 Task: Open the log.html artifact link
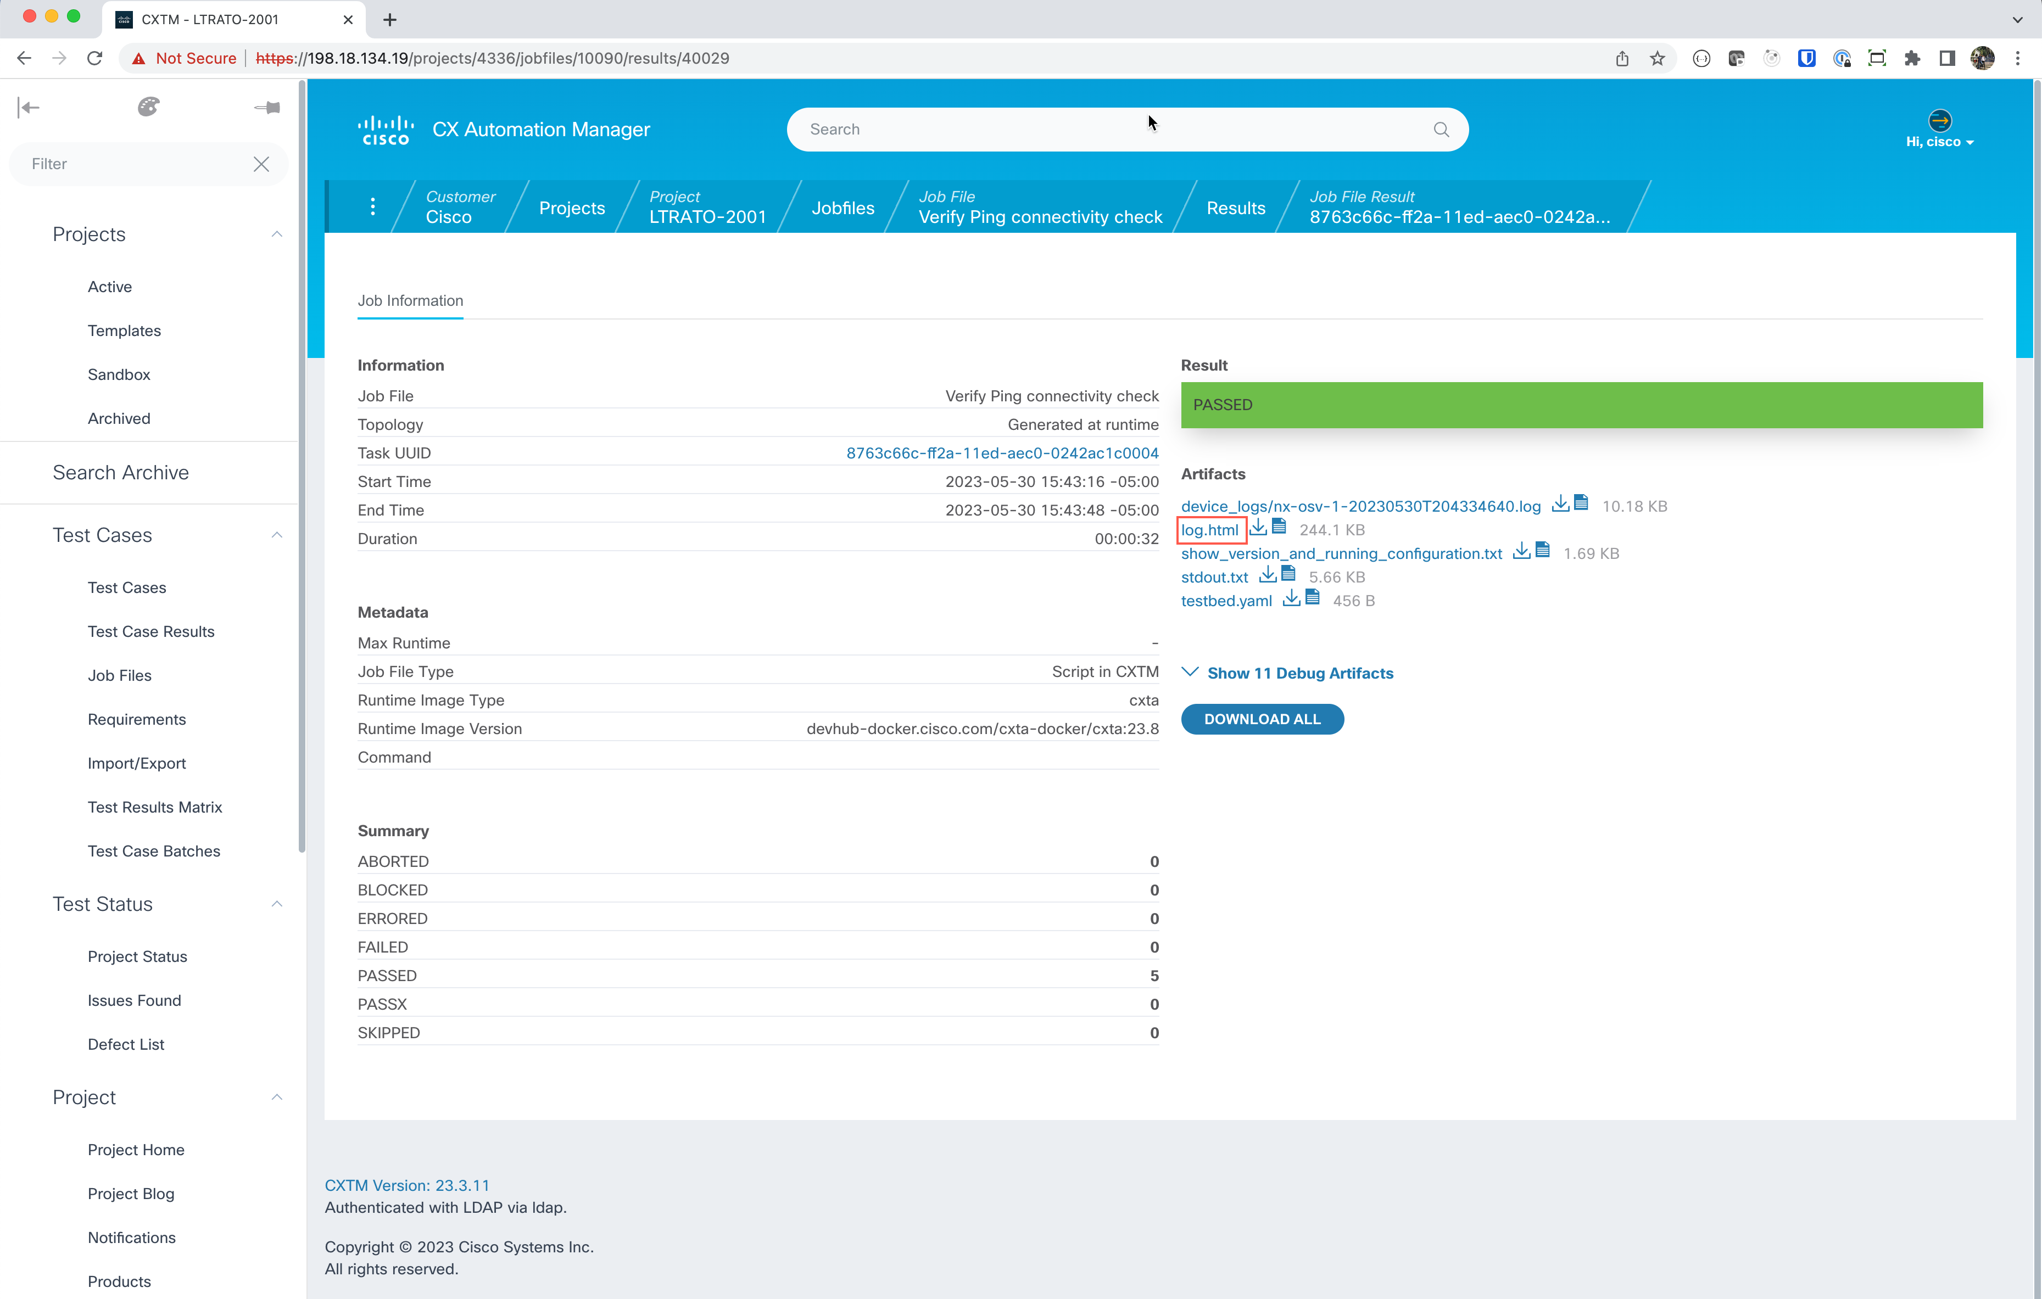[1209, 530]
